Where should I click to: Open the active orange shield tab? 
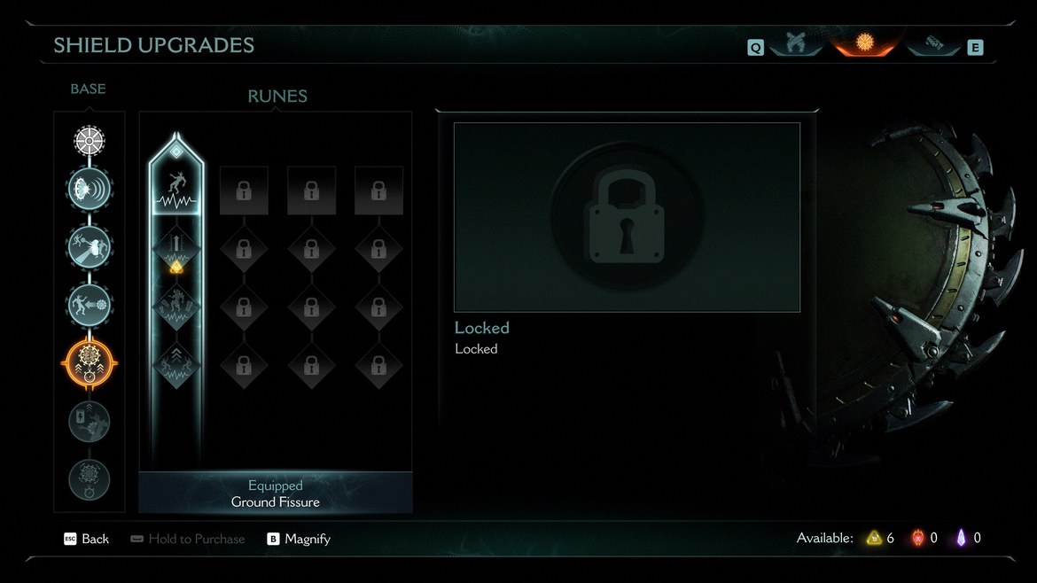[865, 43]
